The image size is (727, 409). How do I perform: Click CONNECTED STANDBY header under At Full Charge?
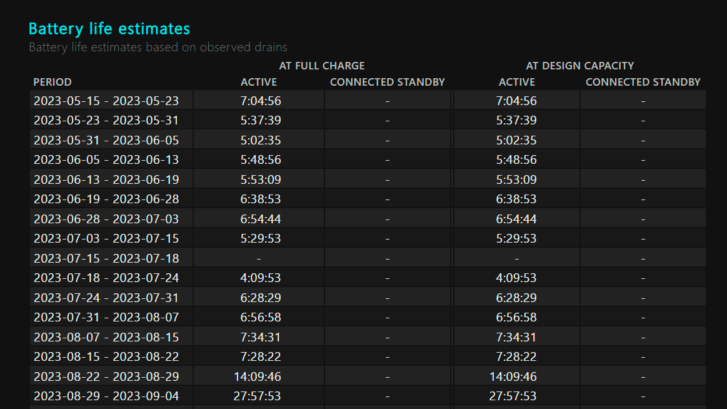coord(388,82)
